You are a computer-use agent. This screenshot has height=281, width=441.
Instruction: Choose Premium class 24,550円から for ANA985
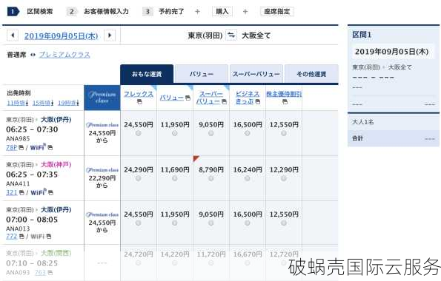(x=102, y=133)
